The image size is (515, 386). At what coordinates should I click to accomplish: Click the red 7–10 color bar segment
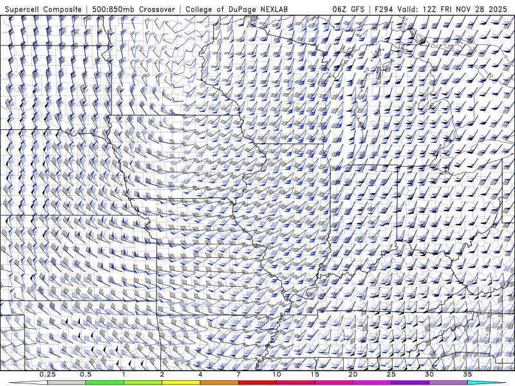coord(257,382)
